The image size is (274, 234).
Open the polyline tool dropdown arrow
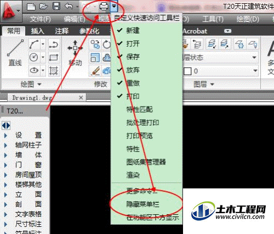pos(43,44)
